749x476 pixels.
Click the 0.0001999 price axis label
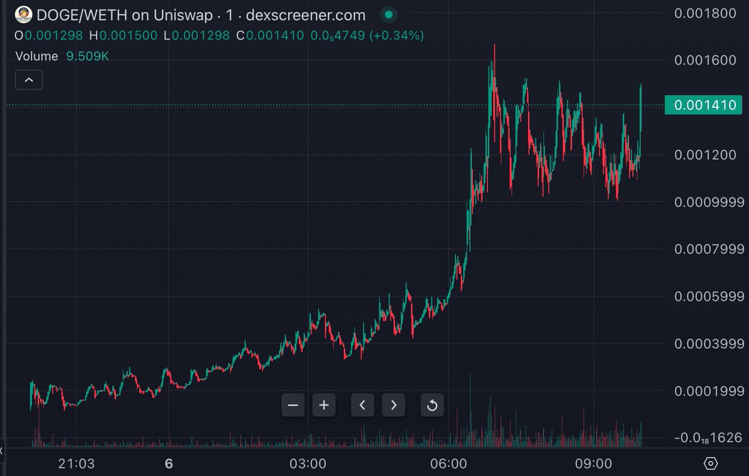coord(710,391)
